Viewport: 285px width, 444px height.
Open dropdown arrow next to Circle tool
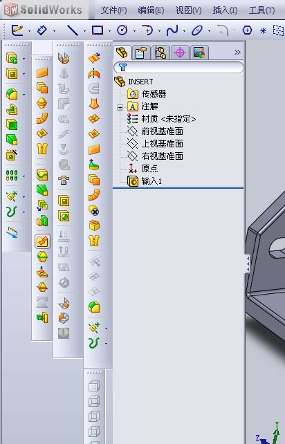coord(134,31)
